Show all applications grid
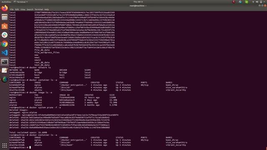 coord(5,145)
